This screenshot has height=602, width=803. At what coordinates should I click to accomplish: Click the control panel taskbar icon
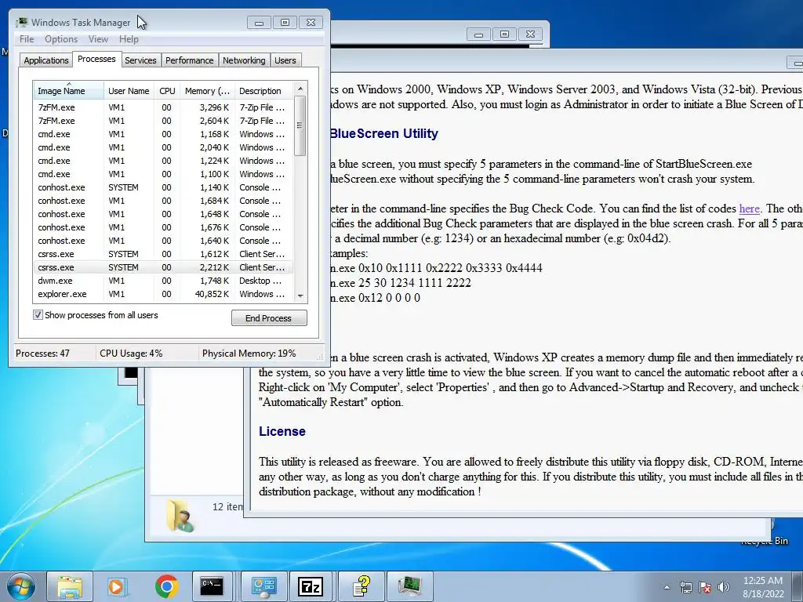pos(264,586)
